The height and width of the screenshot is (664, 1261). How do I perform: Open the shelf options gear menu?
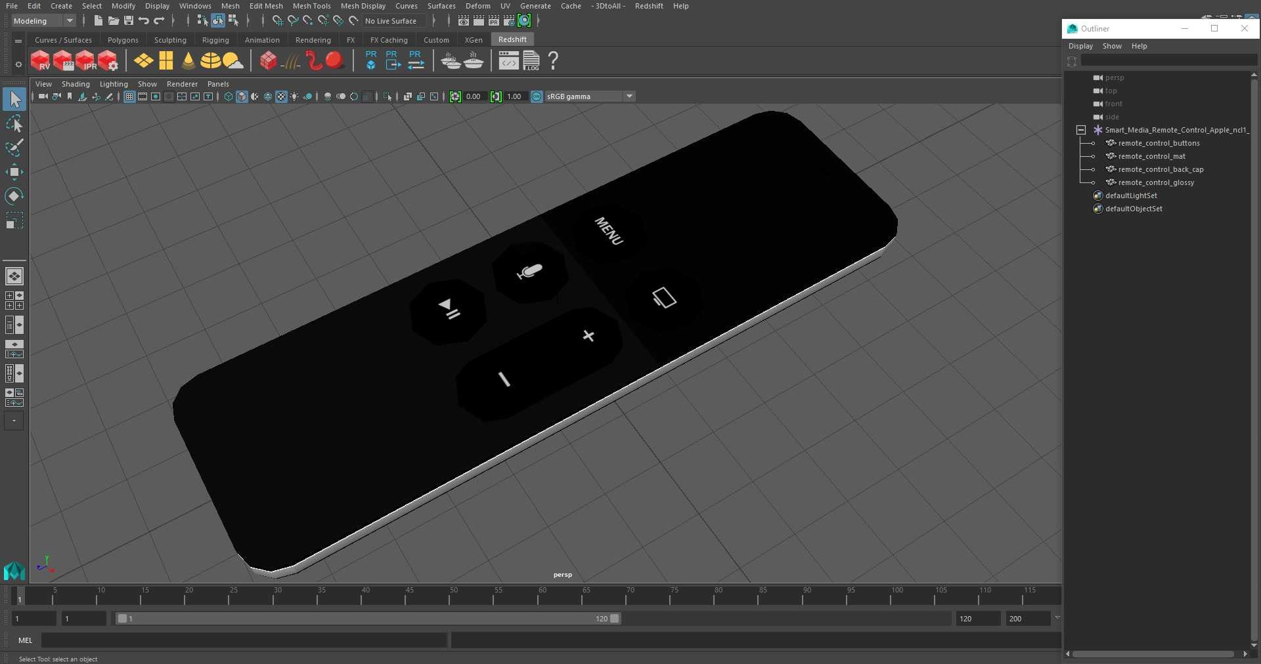click(18, 64)
